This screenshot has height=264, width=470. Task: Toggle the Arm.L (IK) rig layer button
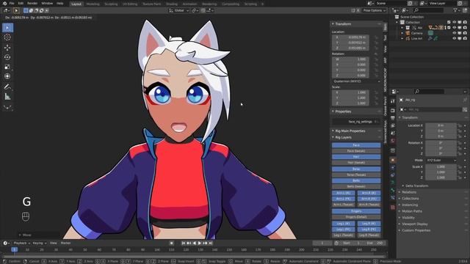click(x=344, y=193)
